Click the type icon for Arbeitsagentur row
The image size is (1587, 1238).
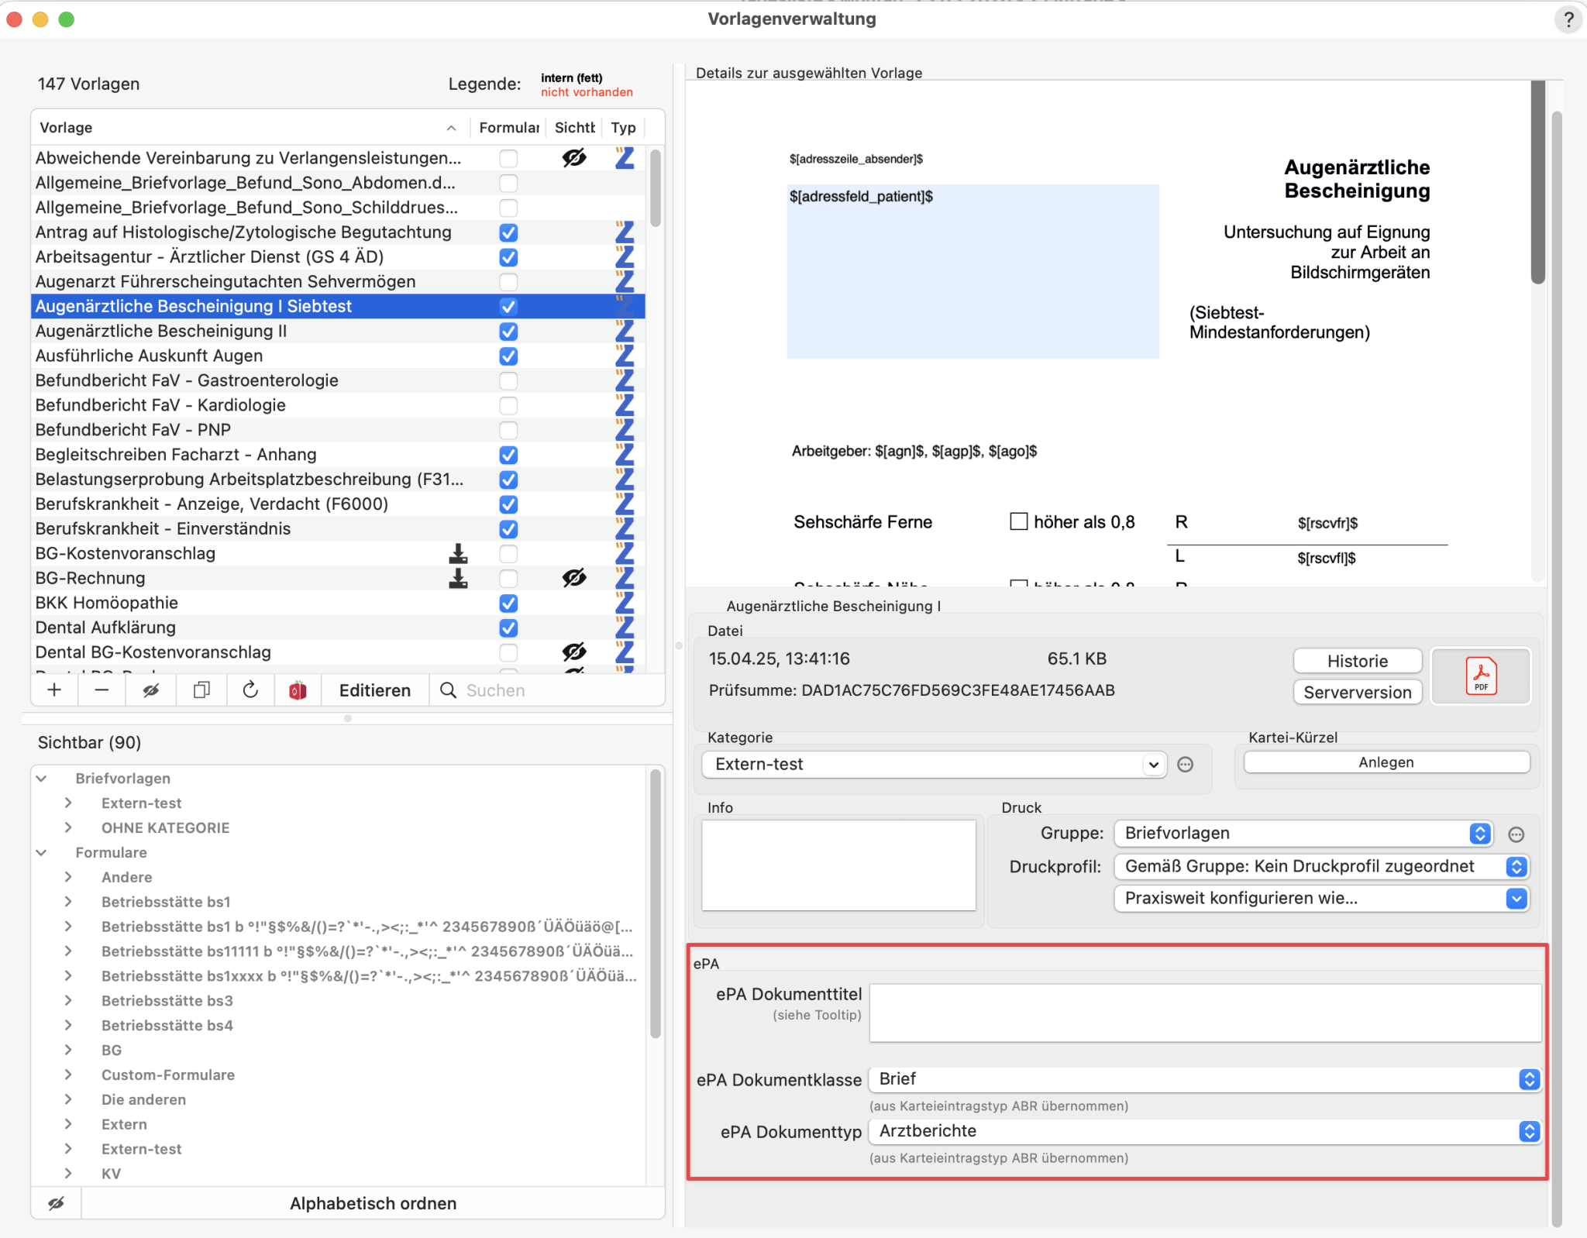625,257
